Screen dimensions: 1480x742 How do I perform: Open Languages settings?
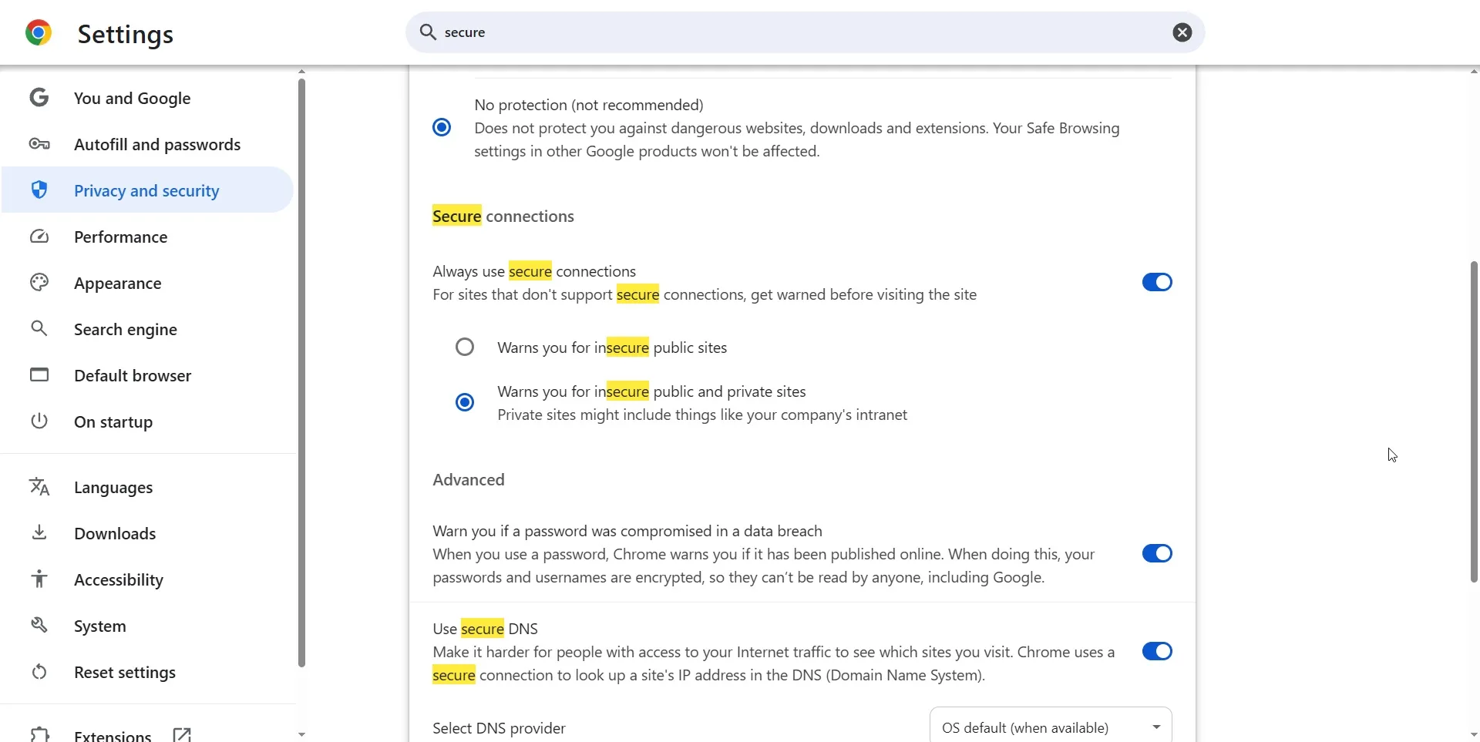[114, 487]
